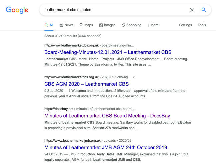The width and height of the screenshot is (216, 167).
Task: Open the More menu label
Action: click(154, 25)
